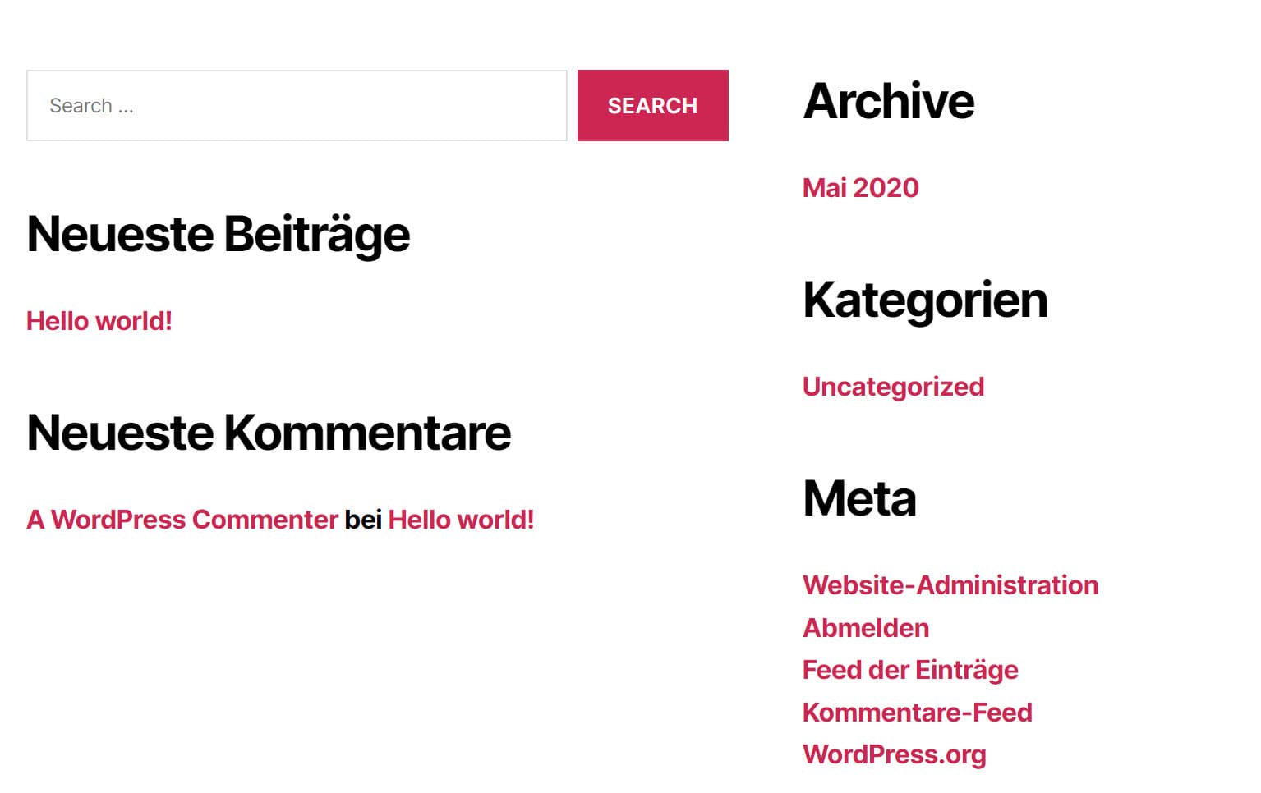
Task: Click the word bei between links
Action: [365, 520]
